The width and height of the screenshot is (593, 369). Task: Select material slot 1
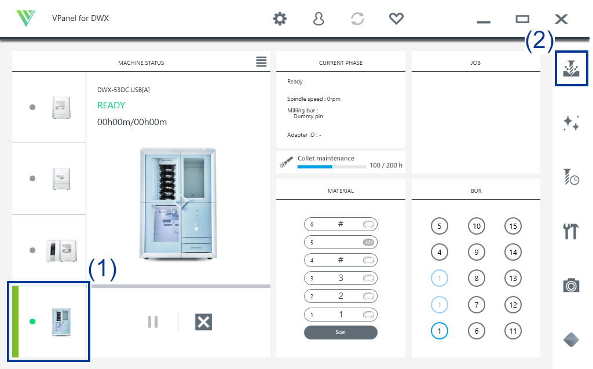pos(341,314)
